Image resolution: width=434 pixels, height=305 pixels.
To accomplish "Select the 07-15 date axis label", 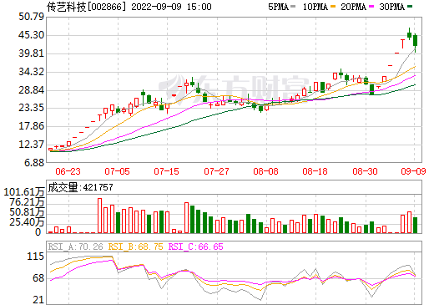I will click(x=166, y=171).
